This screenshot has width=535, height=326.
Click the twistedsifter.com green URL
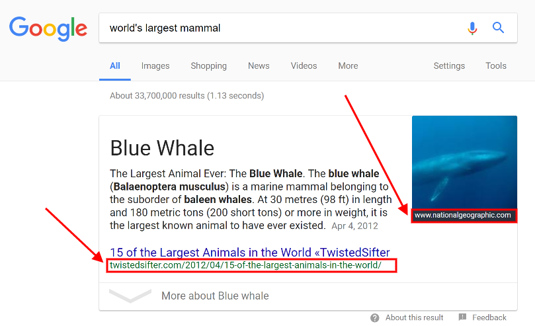pyautogui.click(x=245, y=265)
